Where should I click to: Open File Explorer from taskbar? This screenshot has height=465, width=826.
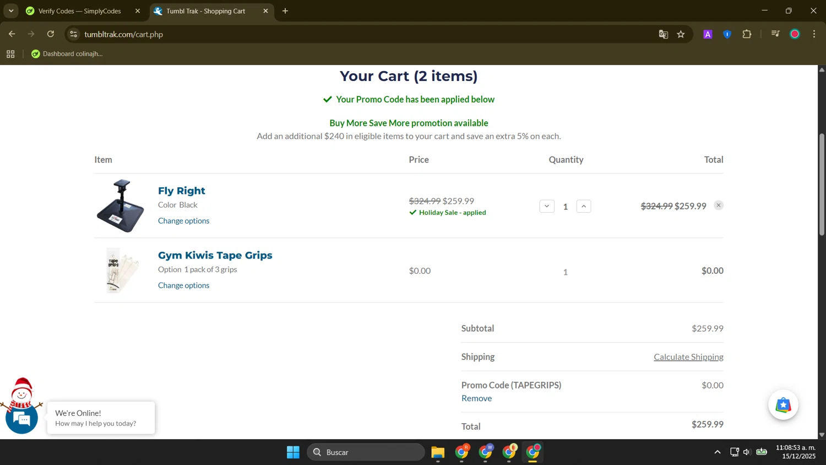[x=438, y=452]
